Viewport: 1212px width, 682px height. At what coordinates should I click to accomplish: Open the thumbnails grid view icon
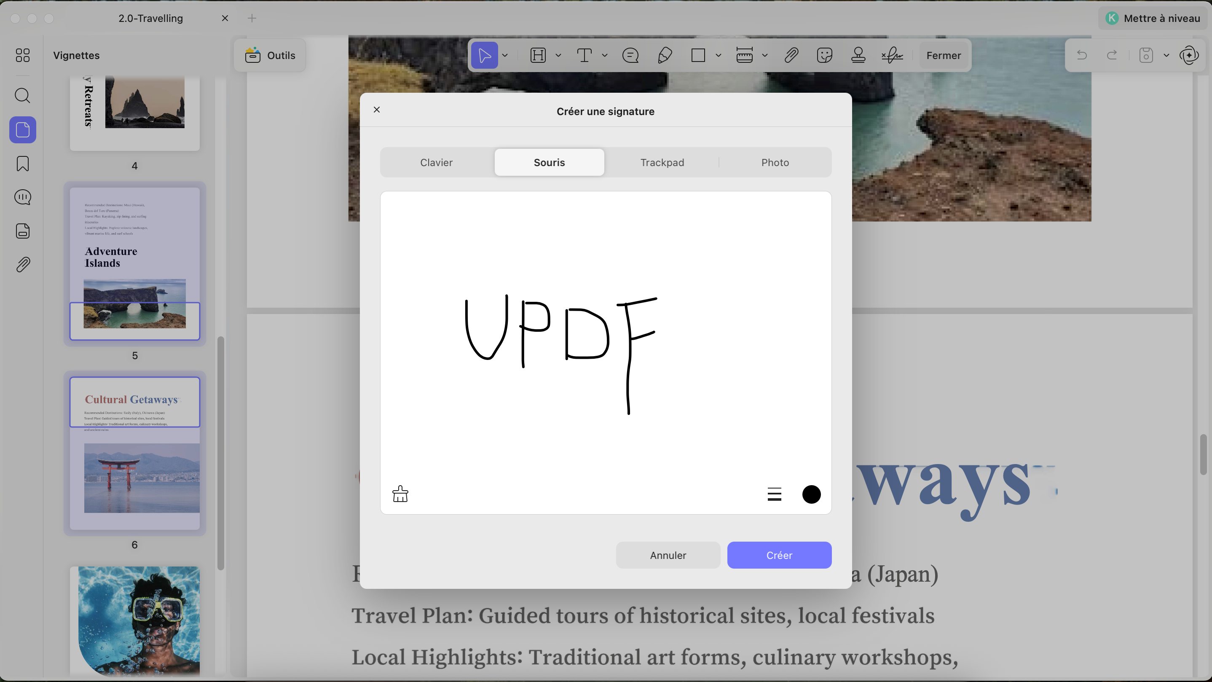pos(23,55)
